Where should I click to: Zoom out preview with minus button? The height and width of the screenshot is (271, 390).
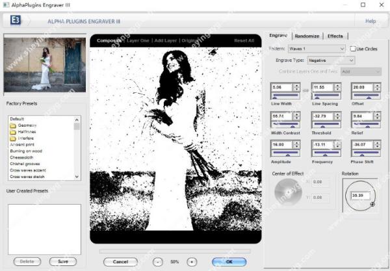click(x=158, y=261)
